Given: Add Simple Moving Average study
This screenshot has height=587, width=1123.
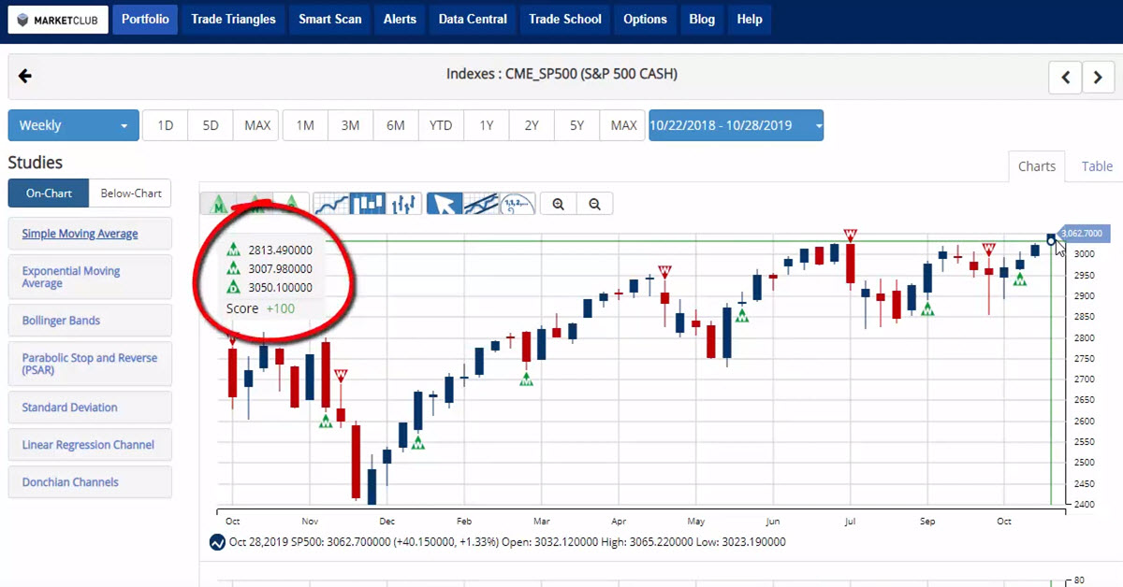Looking at the screenshot, I should [80, 234].
